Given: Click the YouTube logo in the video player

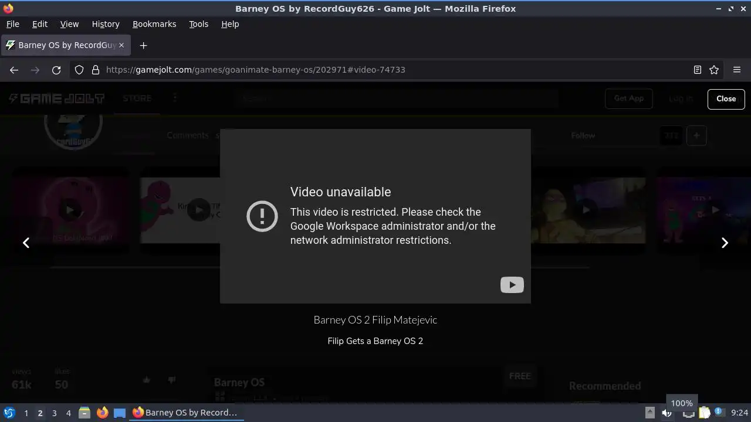Looking at the screenshot, I should coord(512,285).
